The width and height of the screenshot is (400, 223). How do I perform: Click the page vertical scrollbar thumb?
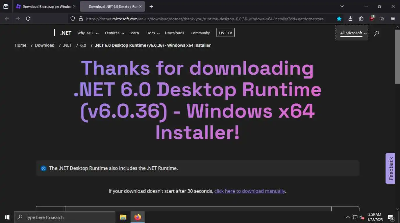(397, 56)
